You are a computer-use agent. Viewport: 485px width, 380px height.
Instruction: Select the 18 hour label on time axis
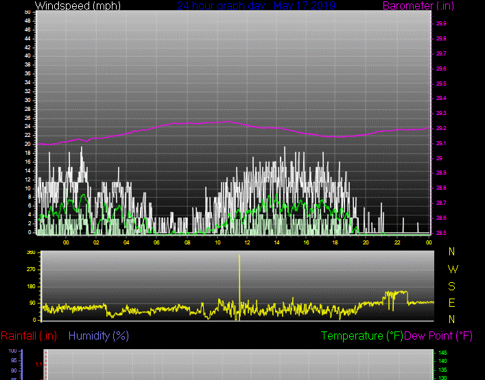coord(335,242)
